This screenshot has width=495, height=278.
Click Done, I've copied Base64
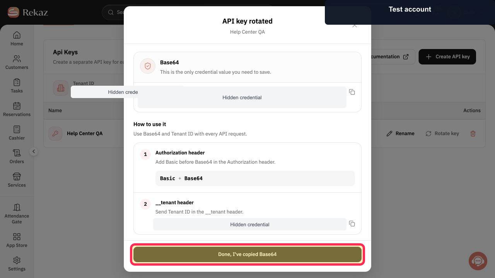(247, 254)
